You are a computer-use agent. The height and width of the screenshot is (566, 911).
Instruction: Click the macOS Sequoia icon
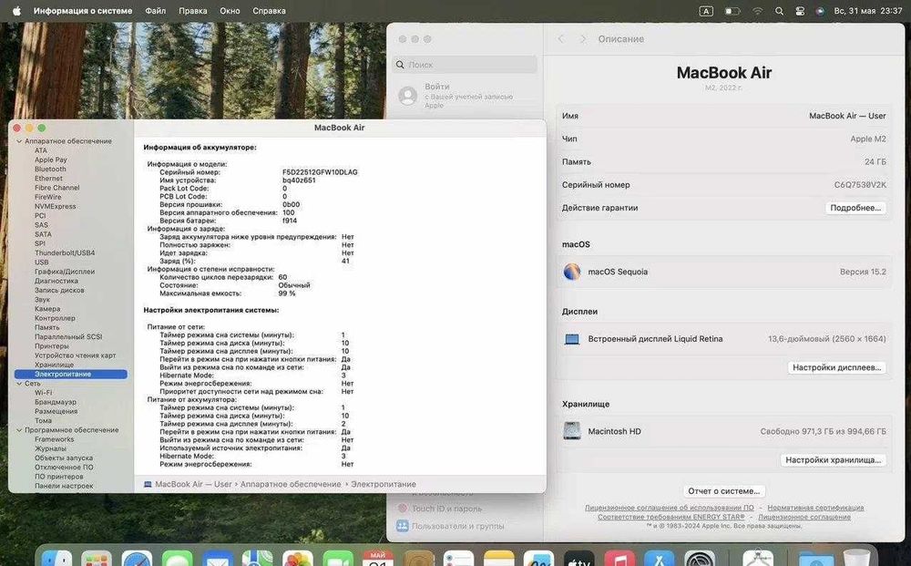click(x=572, y=272)
